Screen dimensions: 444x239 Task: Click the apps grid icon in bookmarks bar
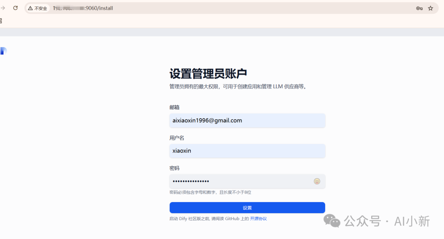1,21
